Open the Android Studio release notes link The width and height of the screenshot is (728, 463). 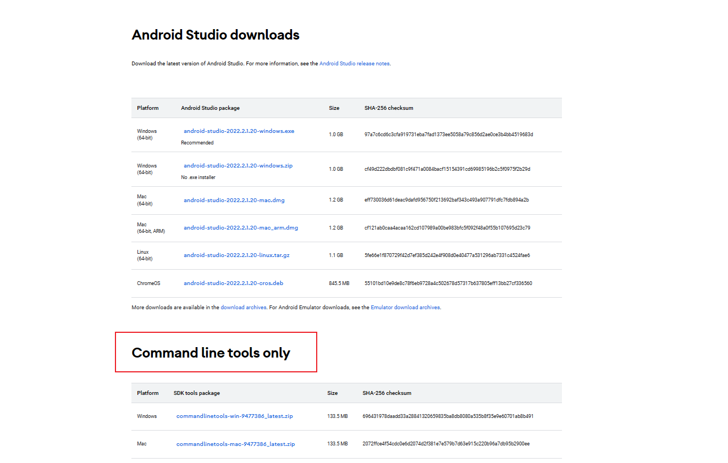pos(355,64)
